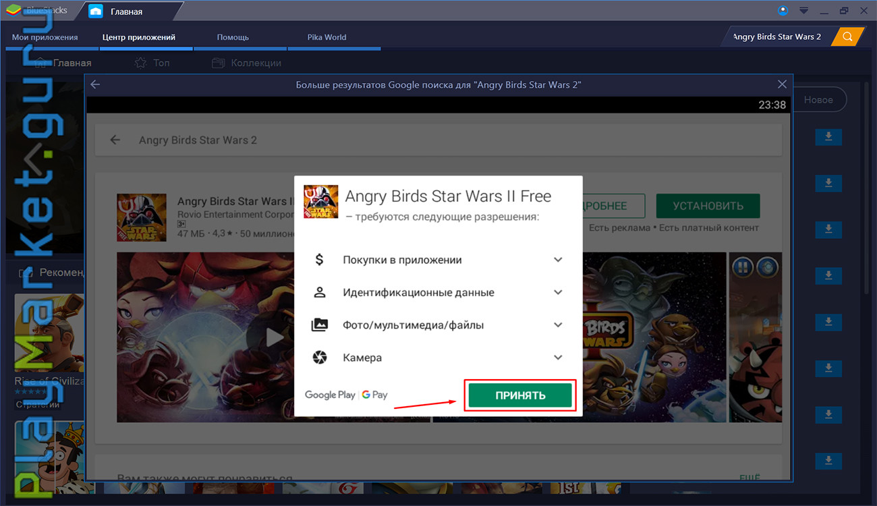Expand the Идентификационные данные permission chevron

click(558, 292)
